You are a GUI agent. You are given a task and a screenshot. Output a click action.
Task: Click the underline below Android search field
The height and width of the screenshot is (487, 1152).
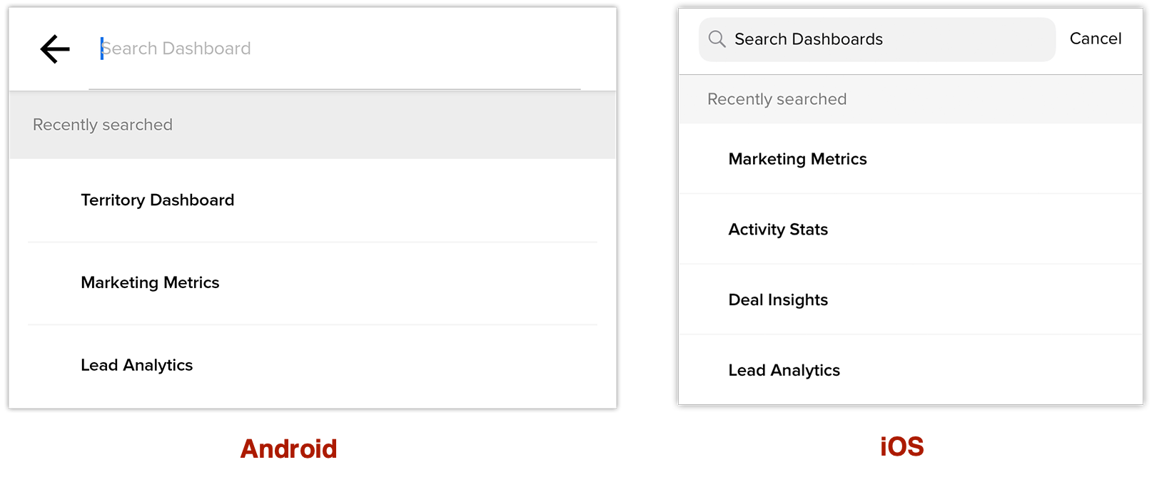tap(334, 89)
